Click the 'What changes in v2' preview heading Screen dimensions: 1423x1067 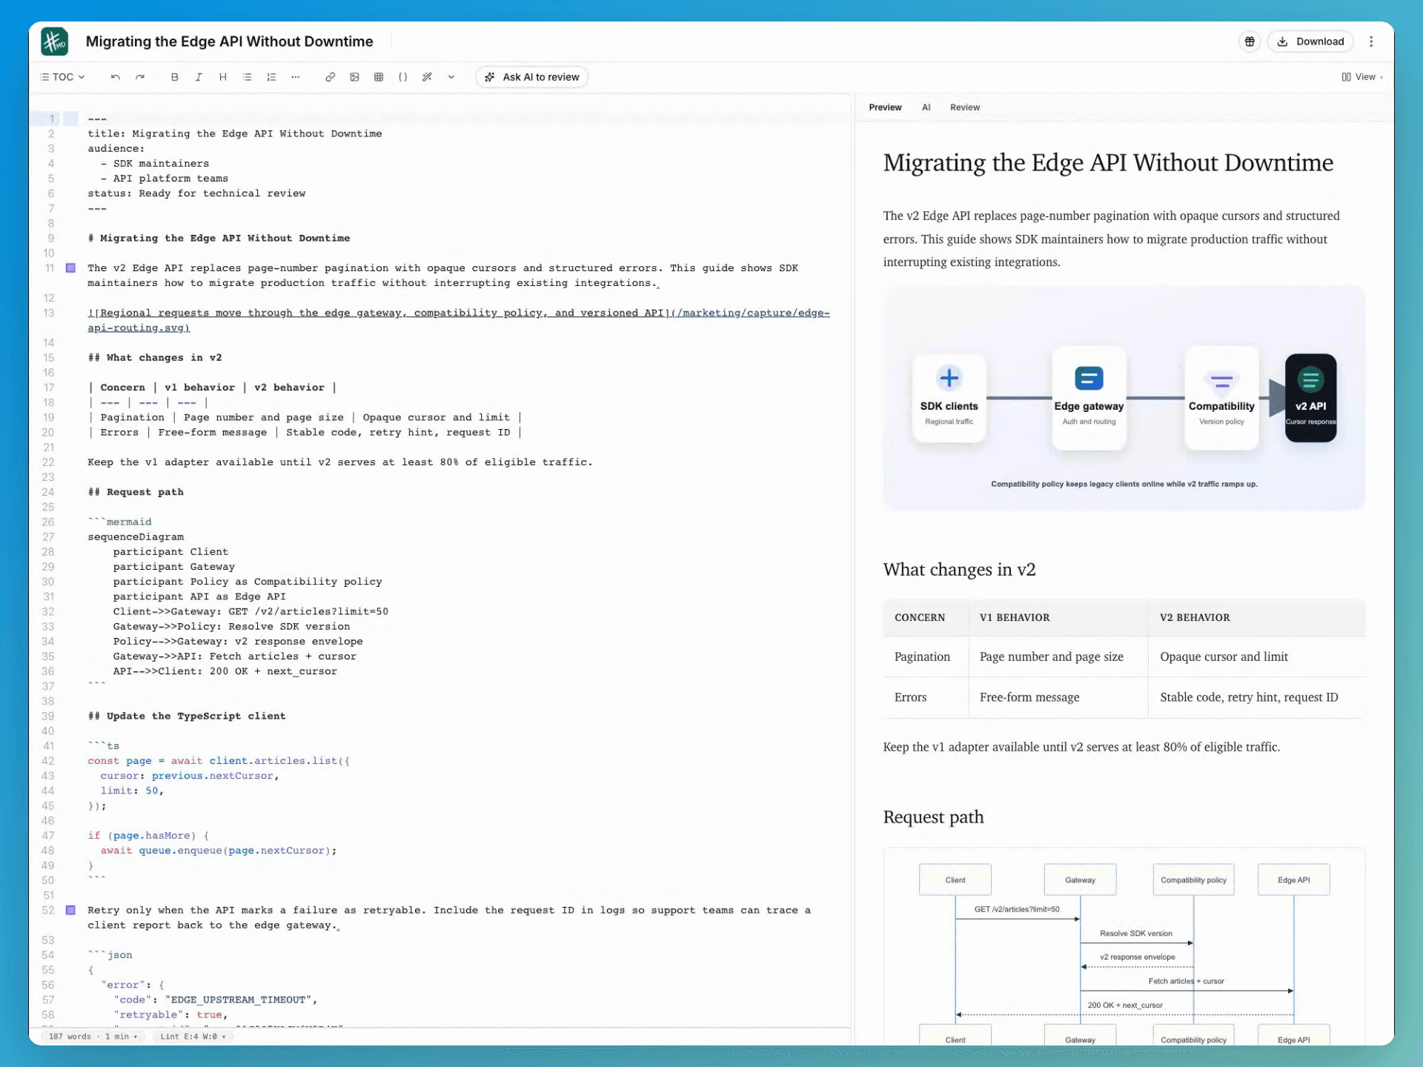(959, 569)
